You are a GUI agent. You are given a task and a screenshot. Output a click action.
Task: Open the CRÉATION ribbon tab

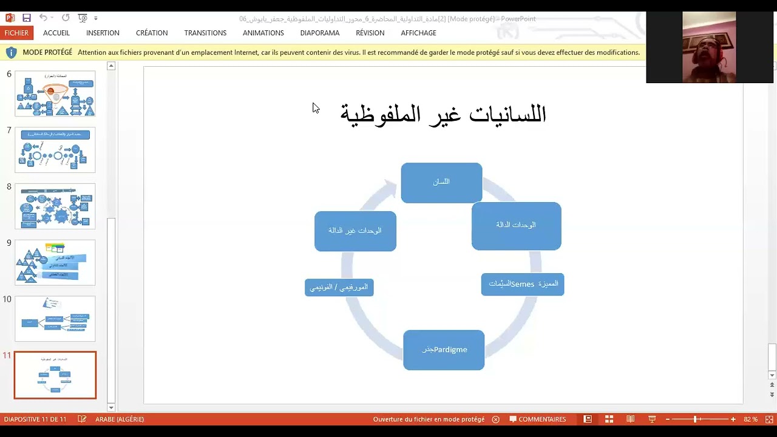coord(152,33)
